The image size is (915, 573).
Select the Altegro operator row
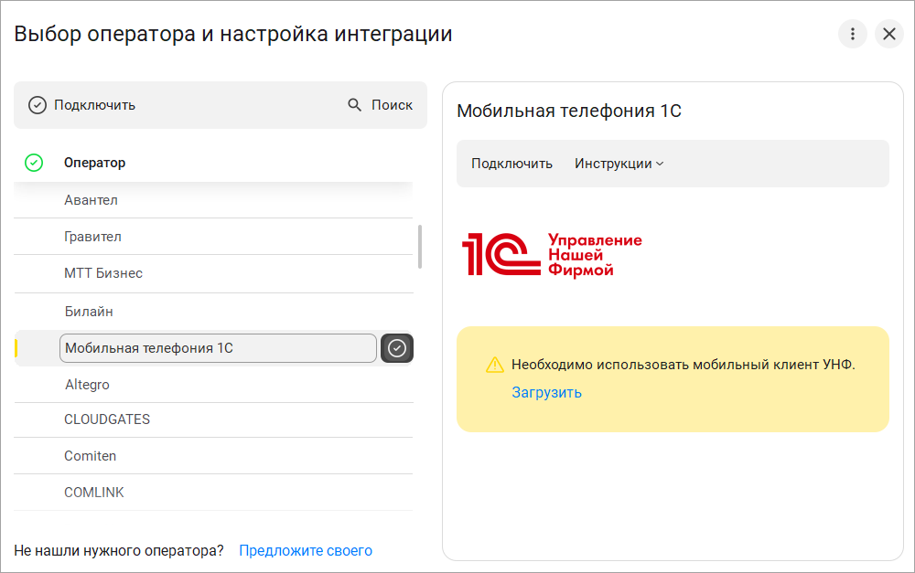[x=213, y=384]
